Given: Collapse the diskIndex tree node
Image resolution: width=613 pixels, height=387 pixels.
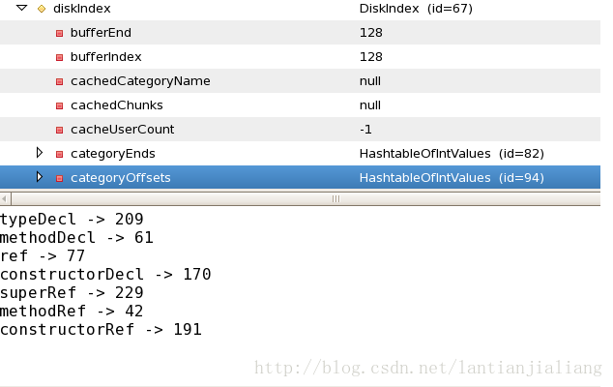Looking at the screenshot, I should pyautogui.click(x=22, y=8).
